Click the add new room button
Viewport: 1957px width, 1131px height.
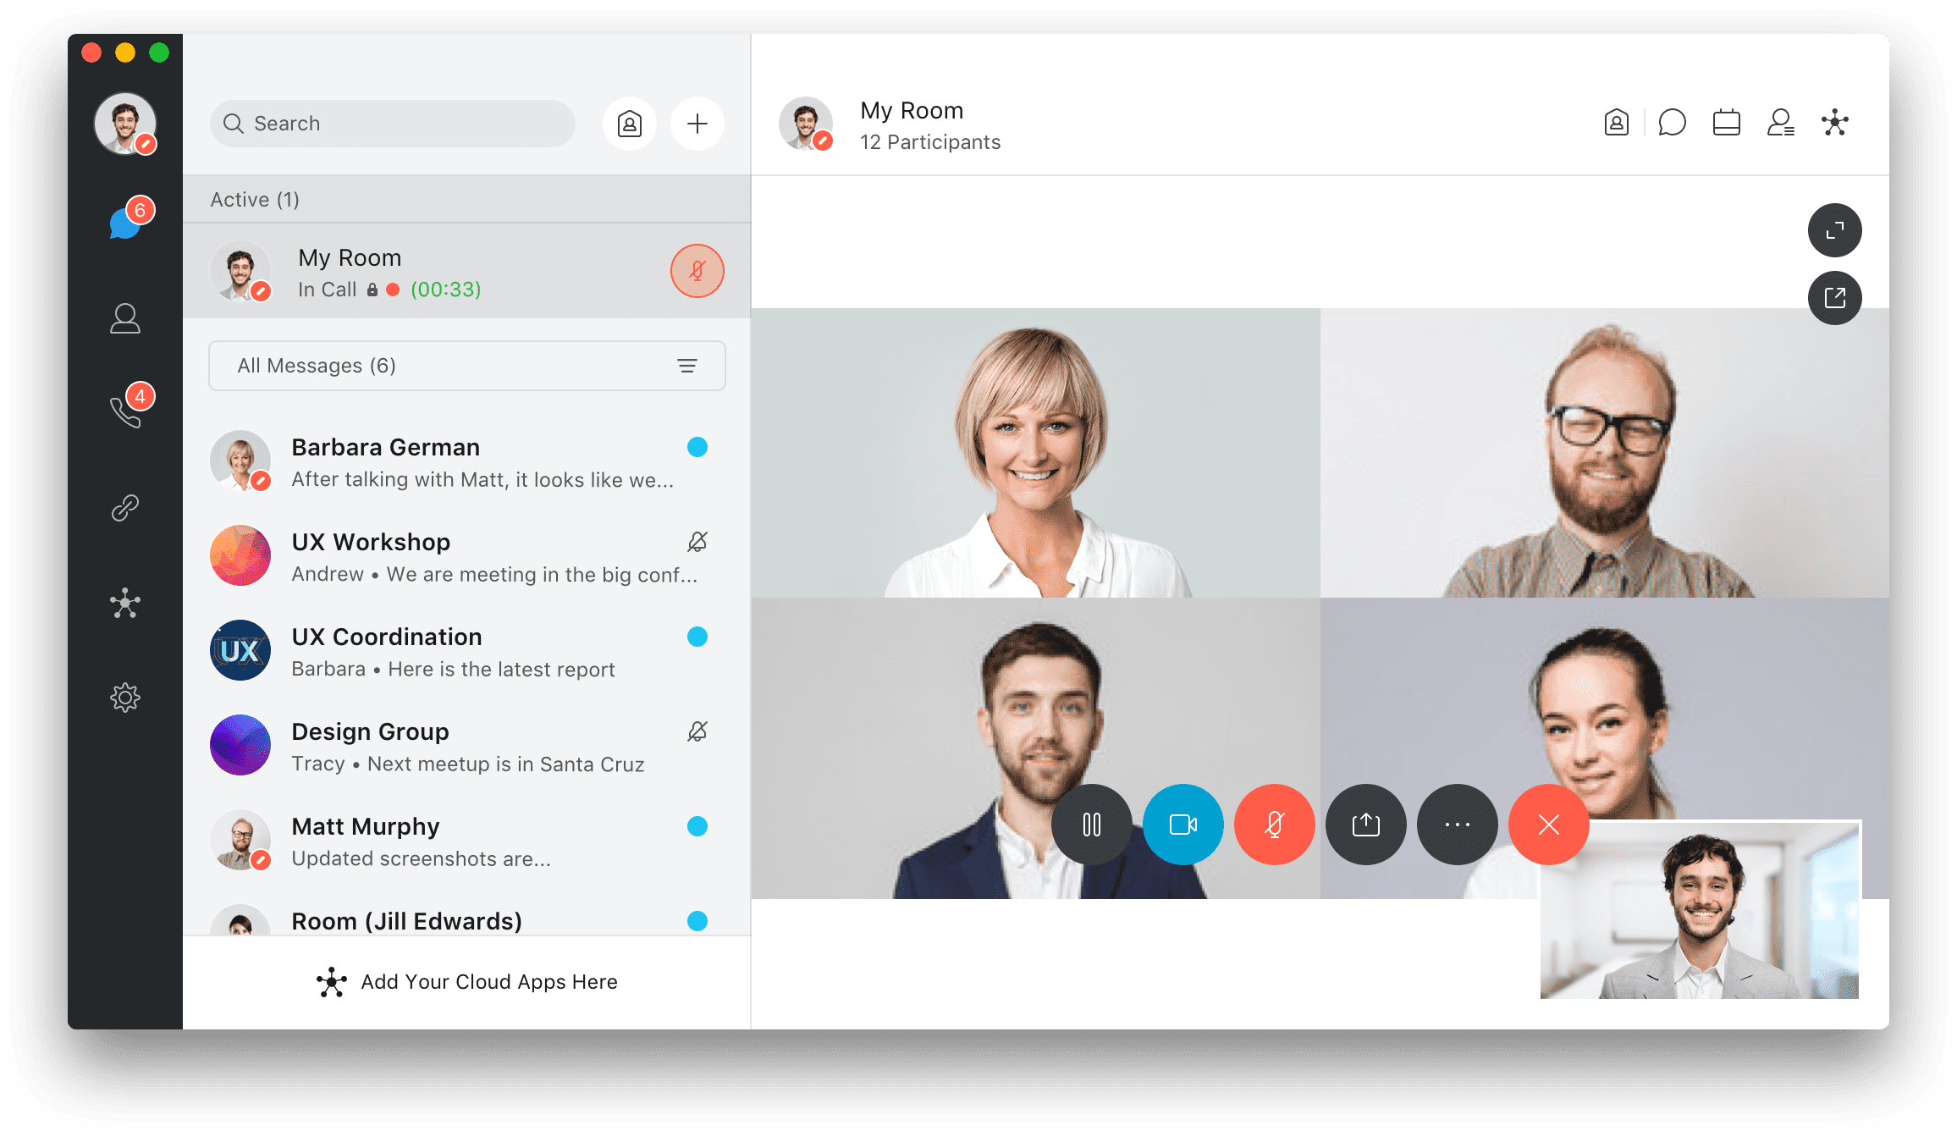[697, 124]
